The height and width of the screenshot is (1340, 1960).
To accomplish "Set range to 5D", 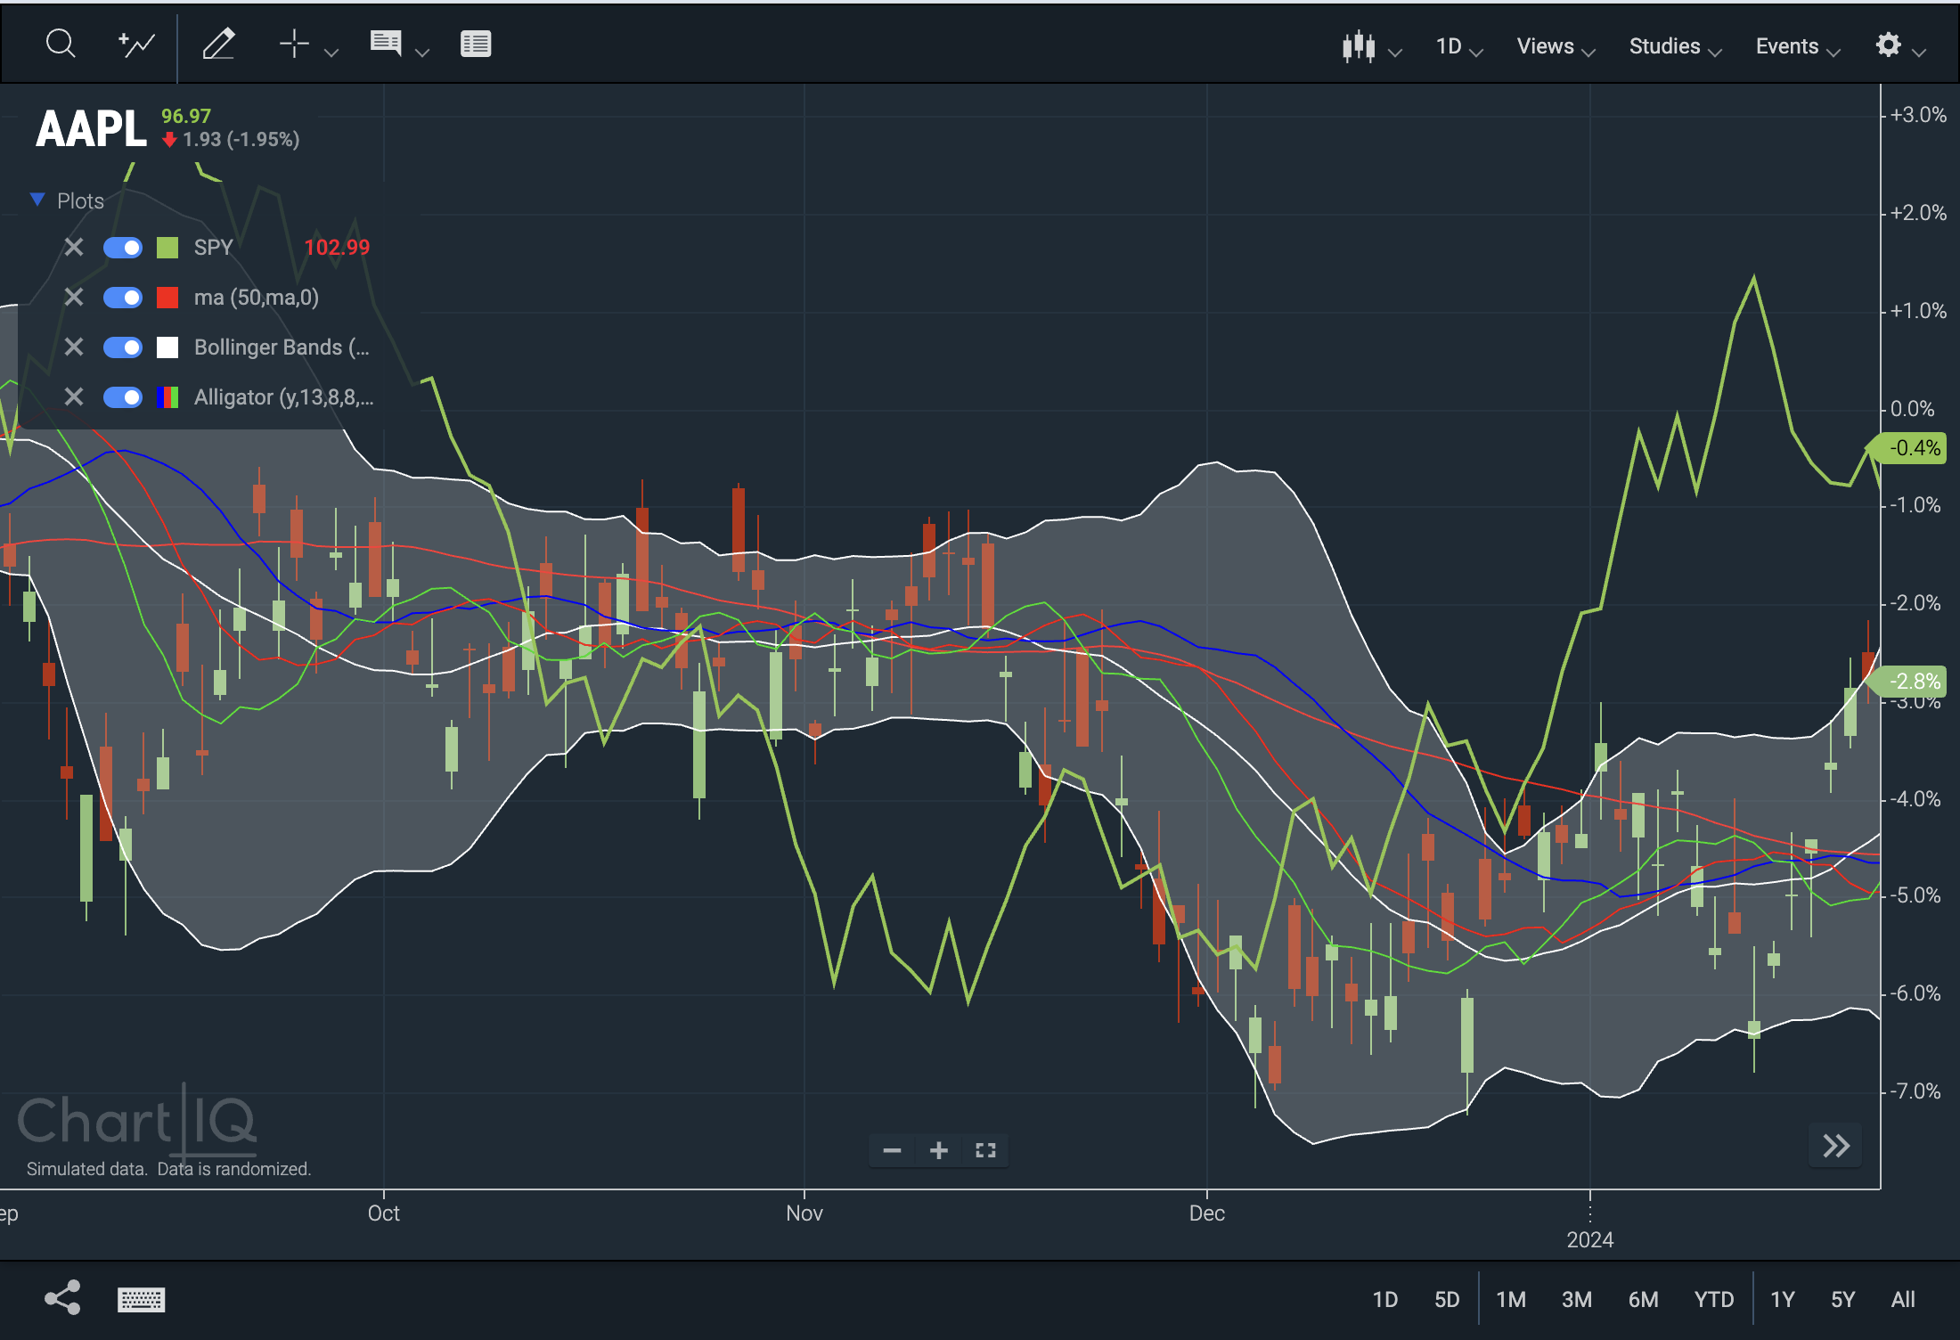I will coord(1447,1300).
